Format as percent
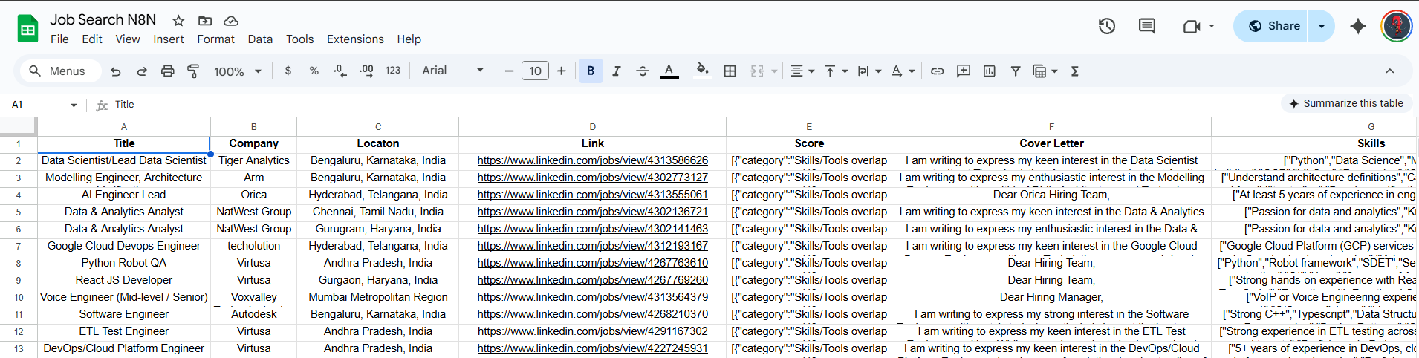1419x358 pixels. [x=314, y=71]
